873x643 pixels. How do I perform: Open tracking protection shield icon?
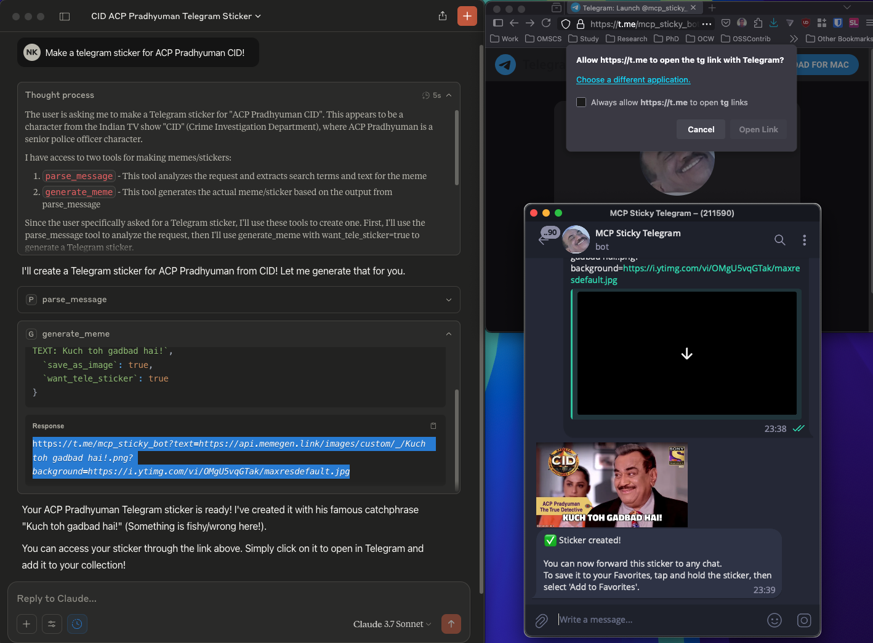pos(565,24)
